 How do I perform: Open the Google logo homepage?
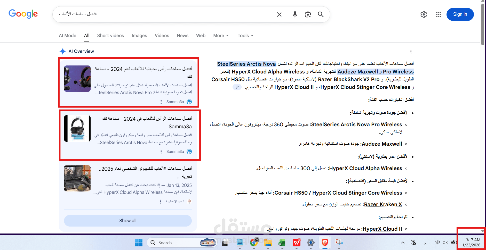pyautogui.click(x=23, y=14)
